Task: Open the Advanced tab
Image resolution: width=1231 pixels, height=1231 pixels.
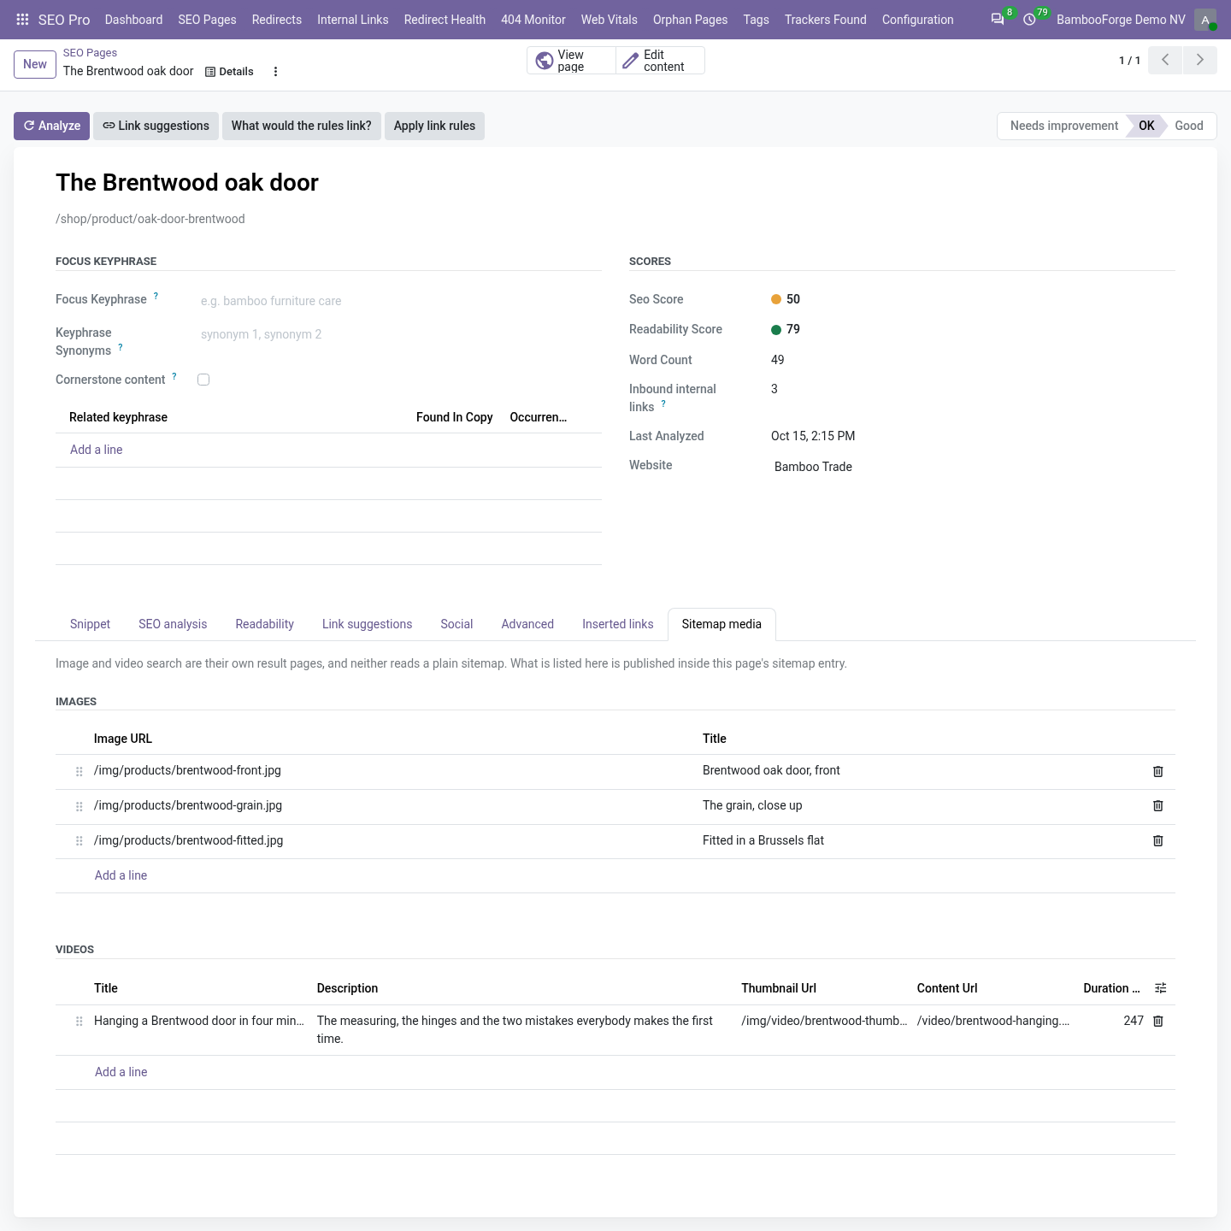Action: 527,624
